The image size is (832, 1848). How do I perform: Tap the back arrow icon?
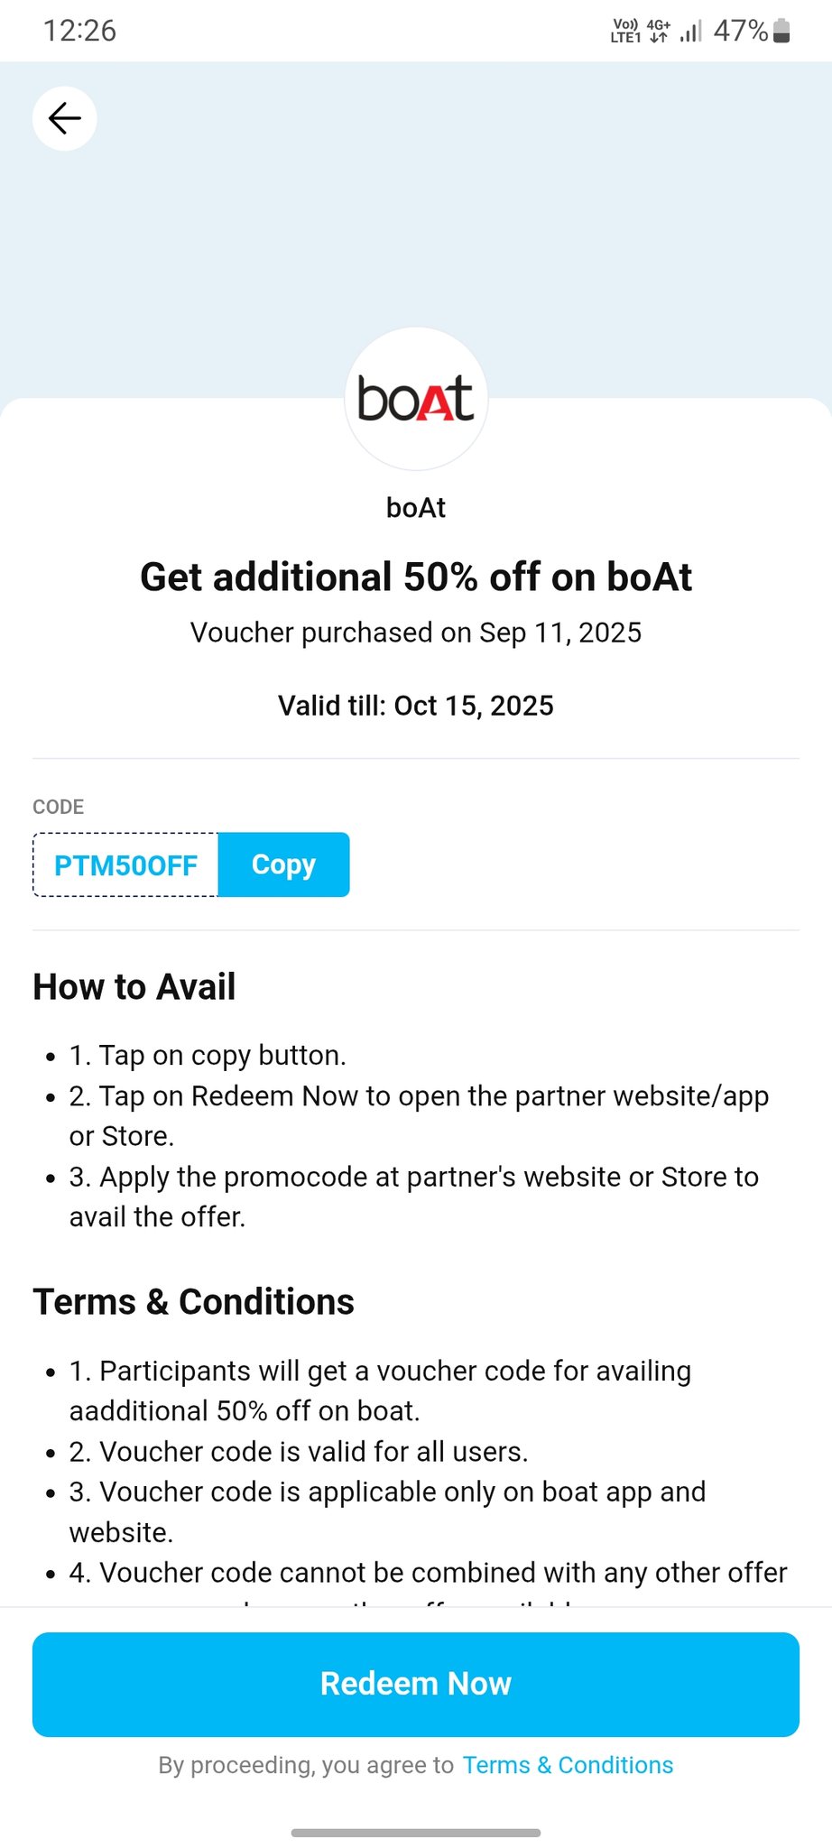click(65, 118)
